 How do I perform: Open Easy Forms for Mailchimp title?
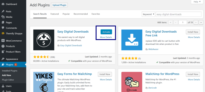(x=75, y=74)
